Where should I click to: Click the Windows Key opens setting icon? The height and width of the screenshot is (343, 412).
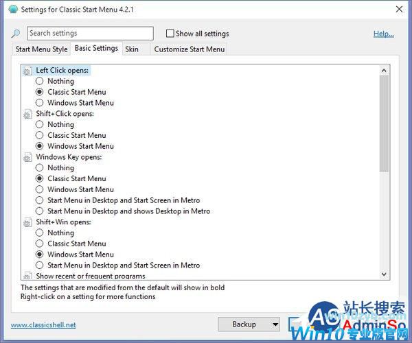[x=27, y=157]
